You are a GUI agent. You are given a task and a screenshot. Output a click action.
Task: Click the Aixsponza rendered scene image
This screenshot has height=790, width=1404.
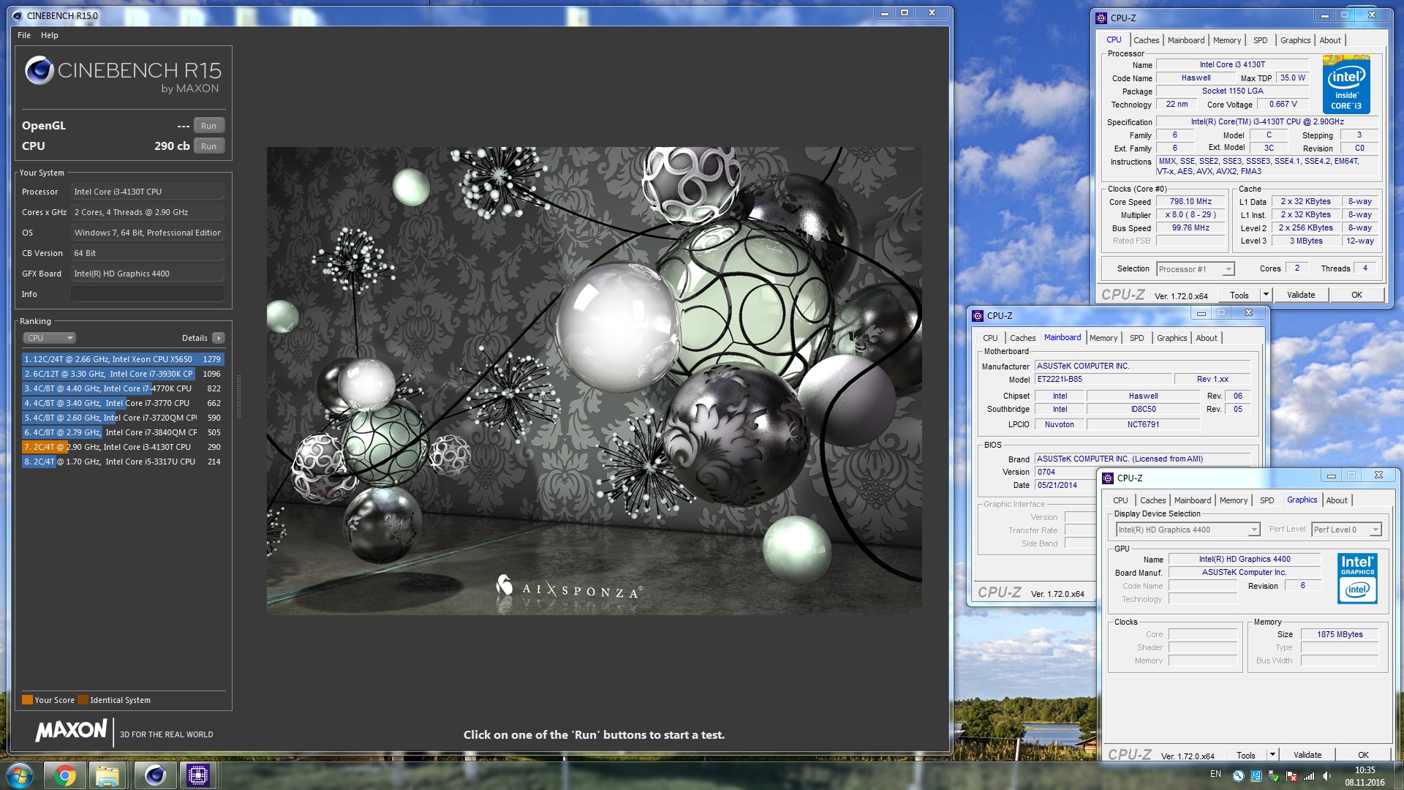(594, 380)
